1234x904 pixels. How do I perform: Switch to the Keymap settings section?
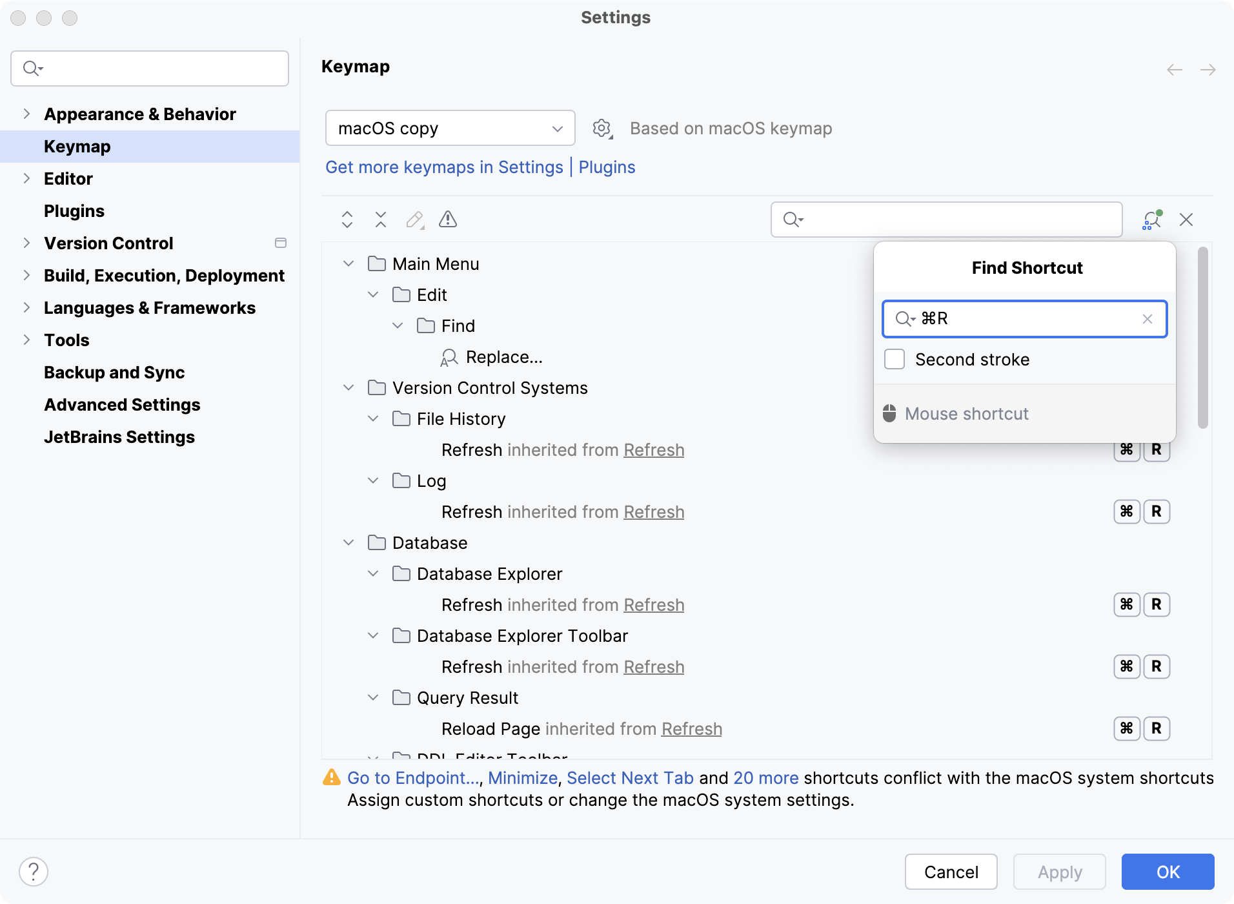[x=77, y=147]
